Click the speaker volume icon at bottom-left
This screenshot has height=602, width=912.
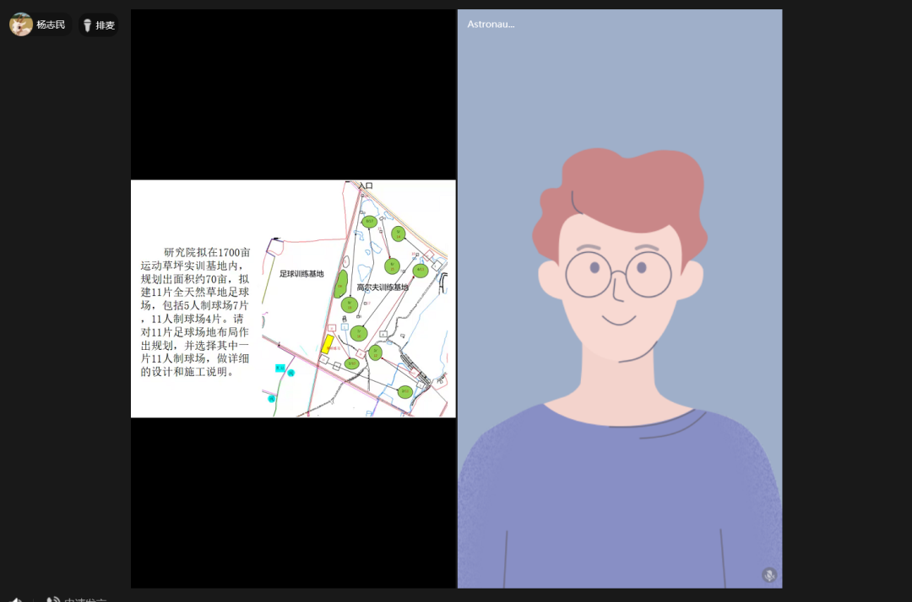click(15, 599)
